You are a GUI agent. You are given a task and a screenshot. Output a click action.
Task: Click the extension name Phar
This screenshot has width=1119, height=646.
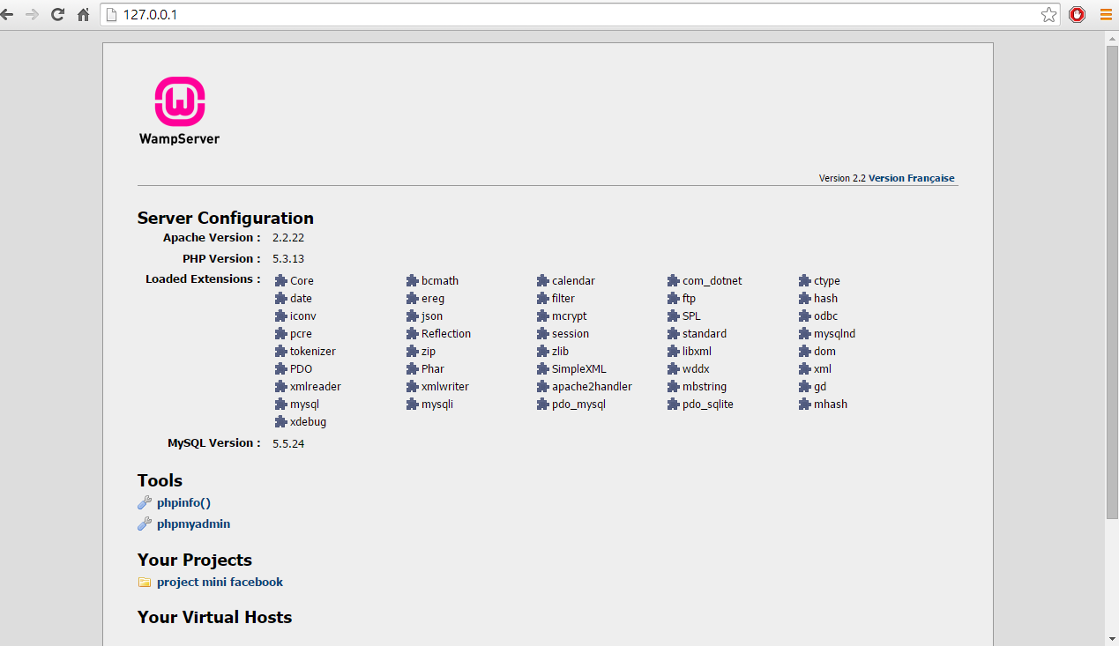click(433, 368)
